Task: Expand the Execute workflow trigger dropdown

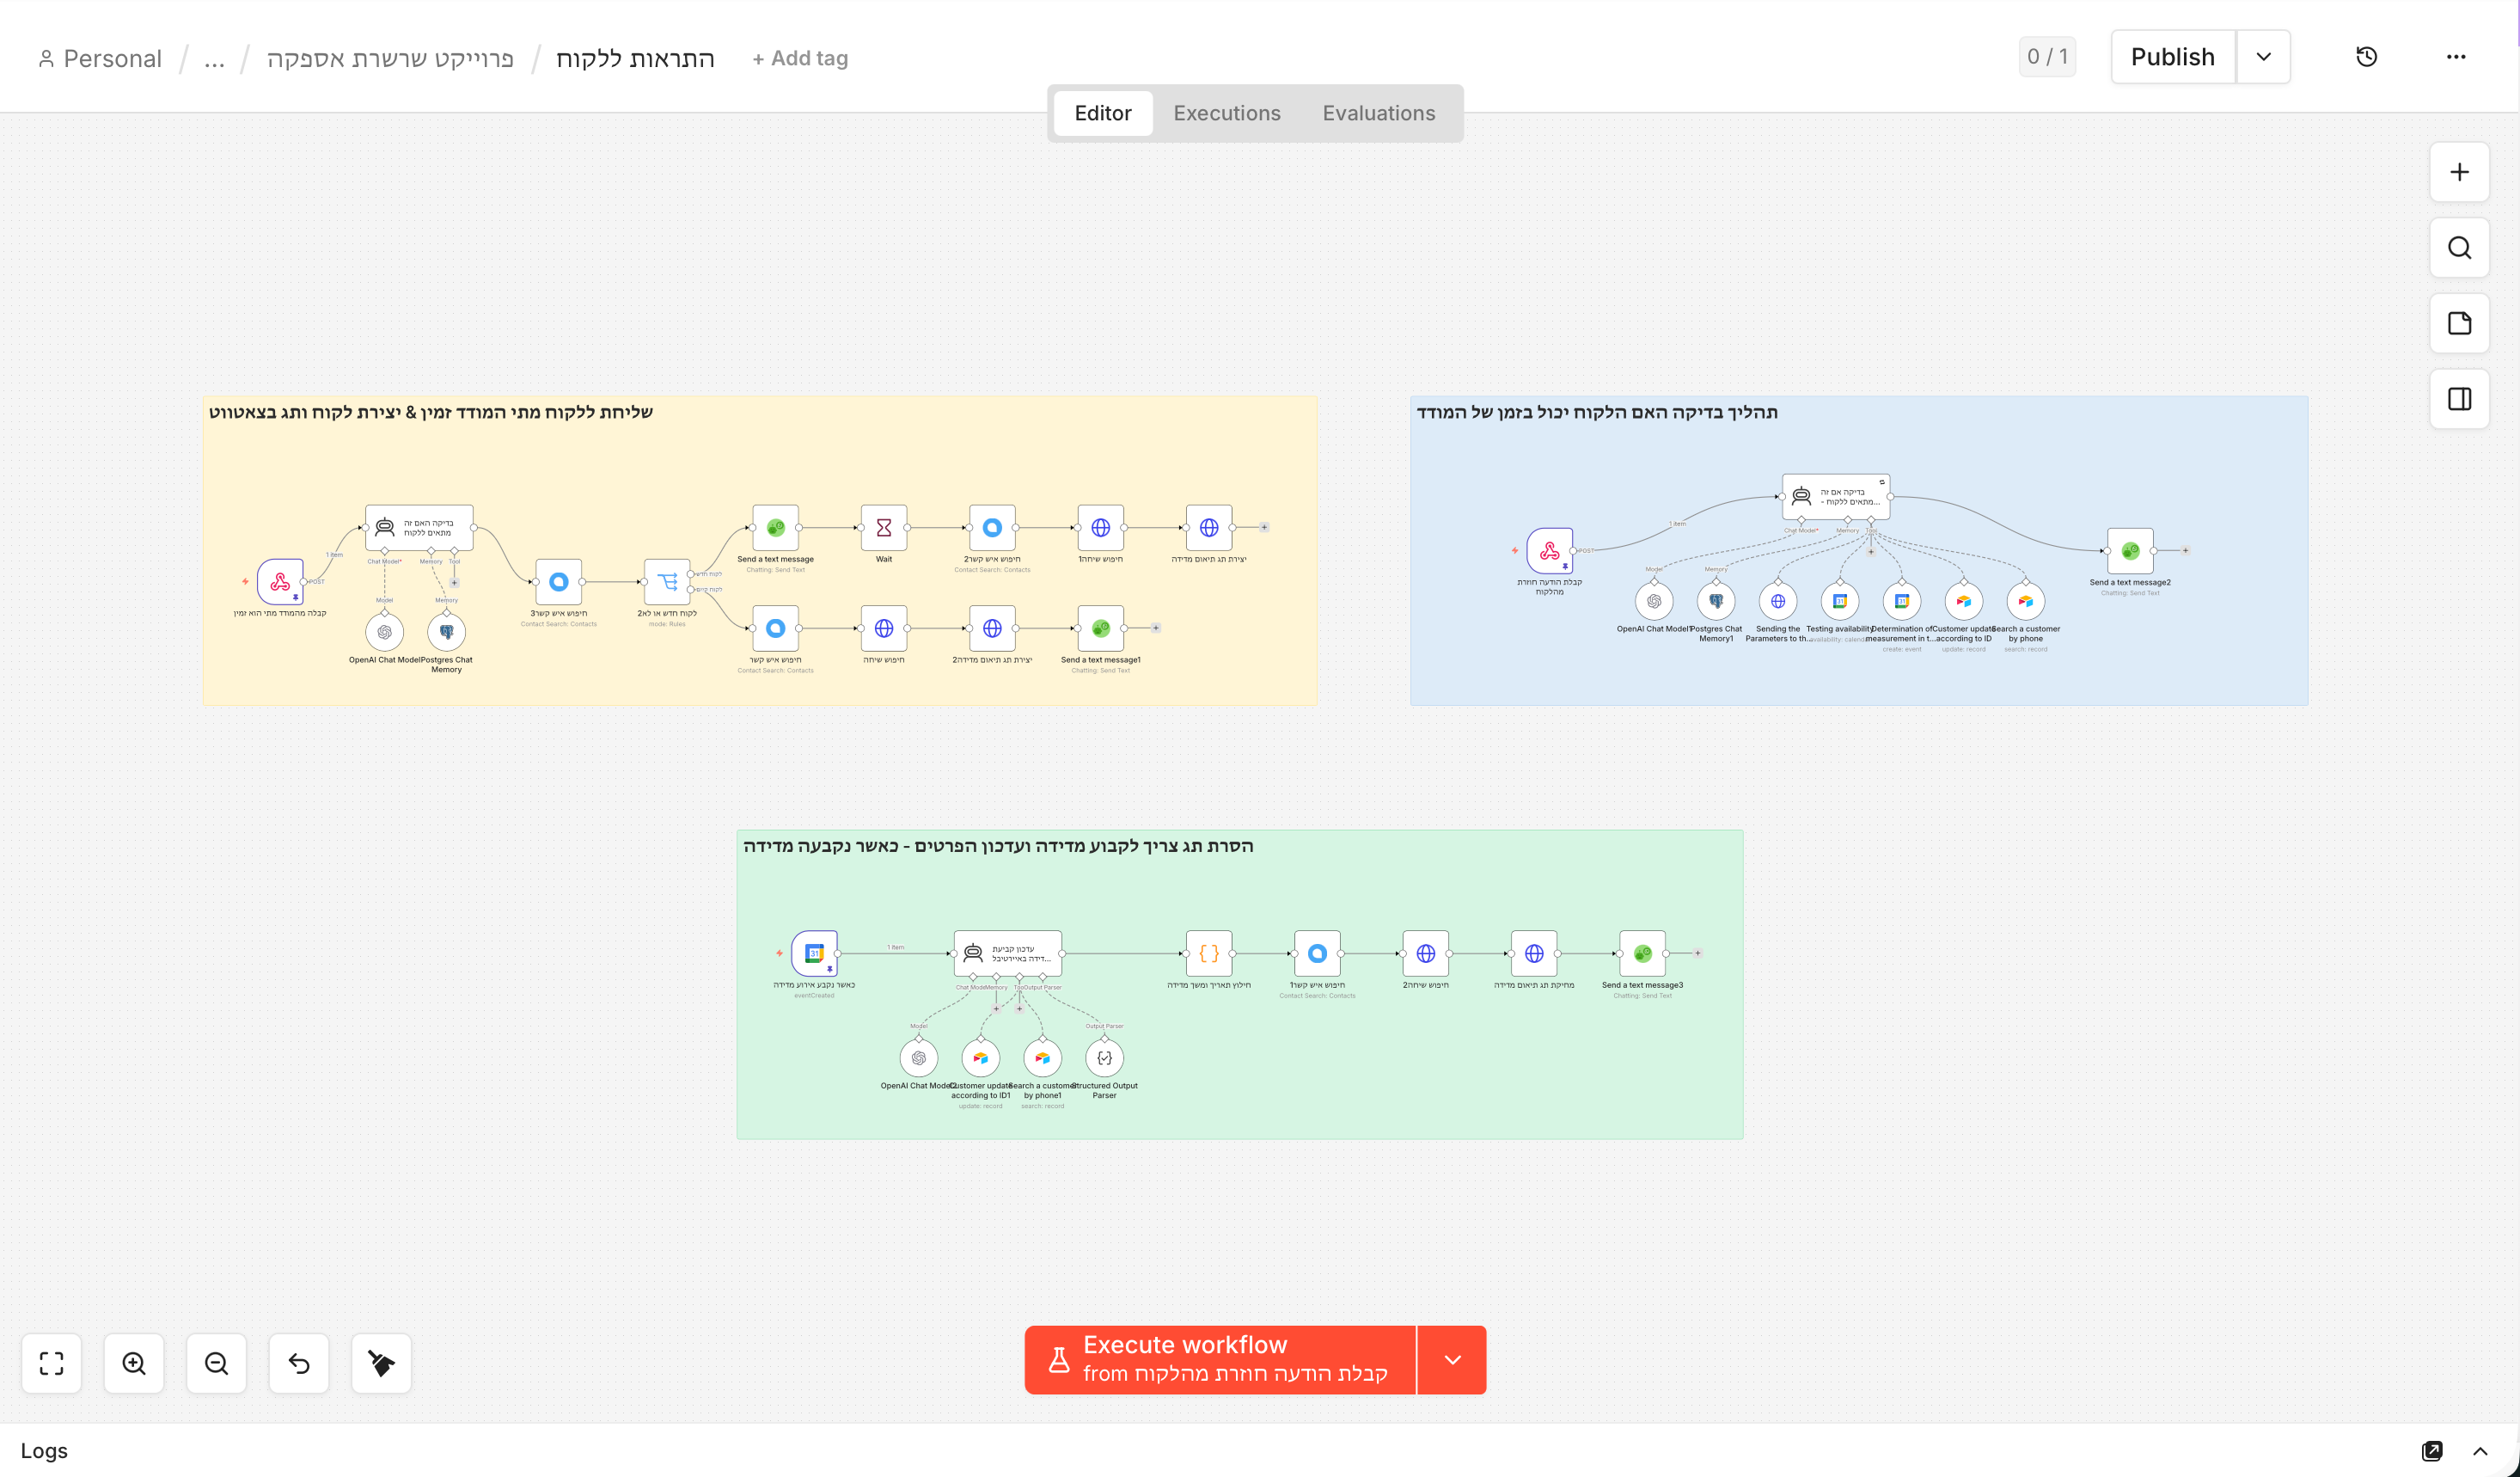Action: (x=1452, y=1360)
